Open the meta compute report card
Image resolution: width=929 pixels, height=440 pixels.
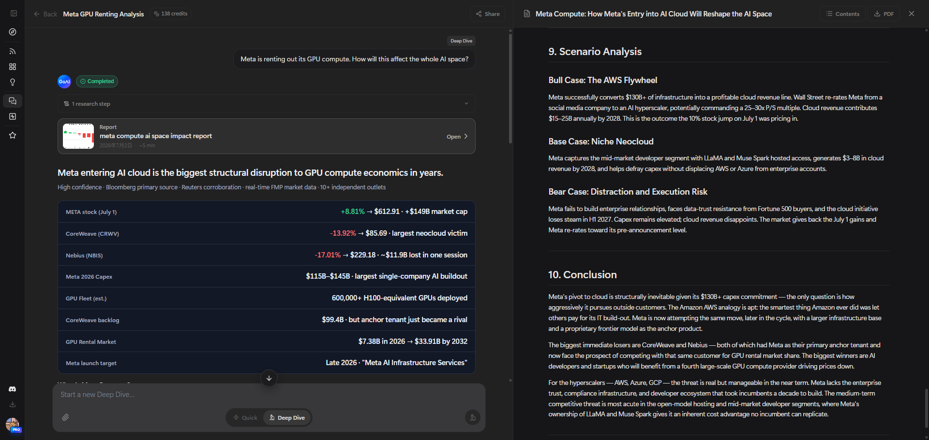coord(267,136)
